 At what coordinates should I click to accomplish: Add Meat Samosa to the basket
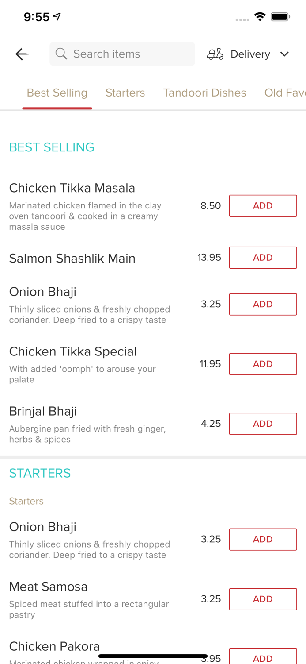pyautogui.click(x=263, y=599)
